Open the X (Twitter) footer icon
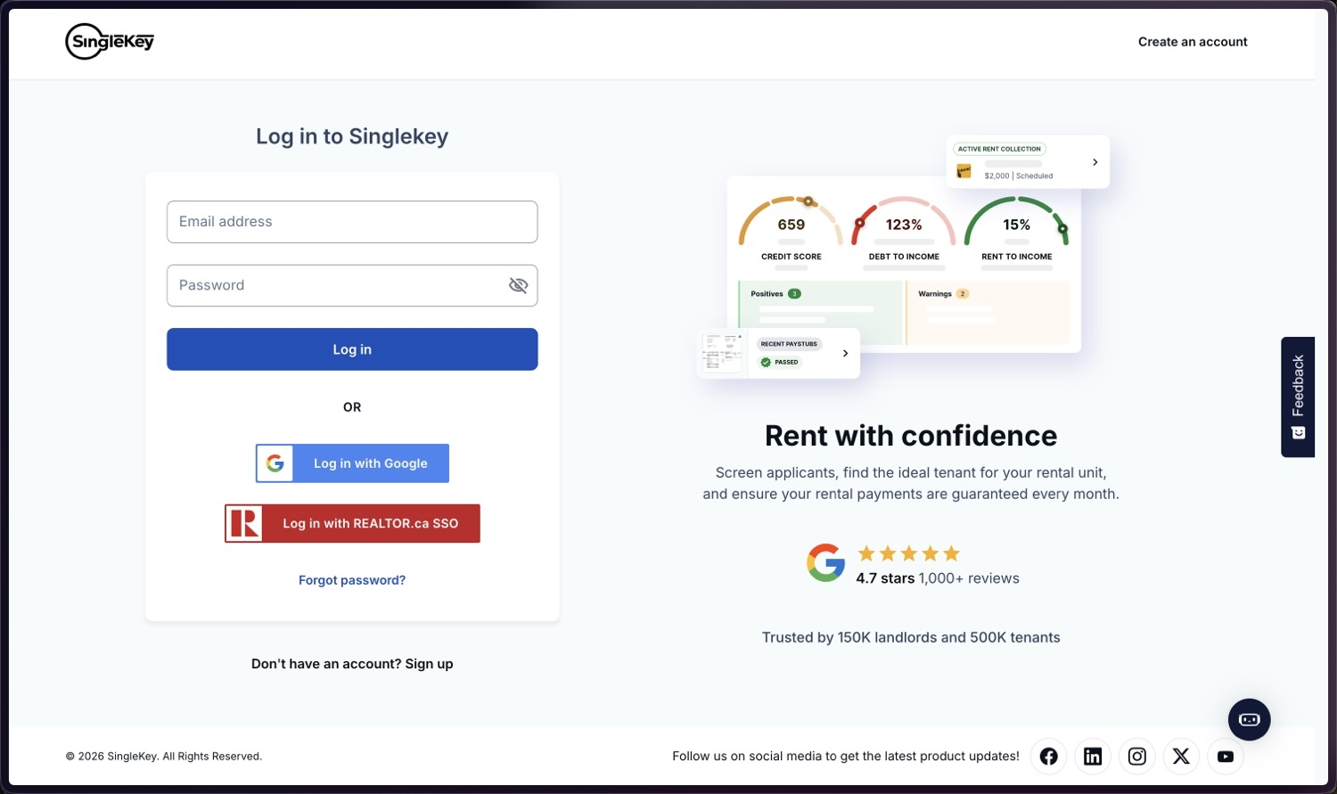Screen dimensions: 1337x794 1181,757
